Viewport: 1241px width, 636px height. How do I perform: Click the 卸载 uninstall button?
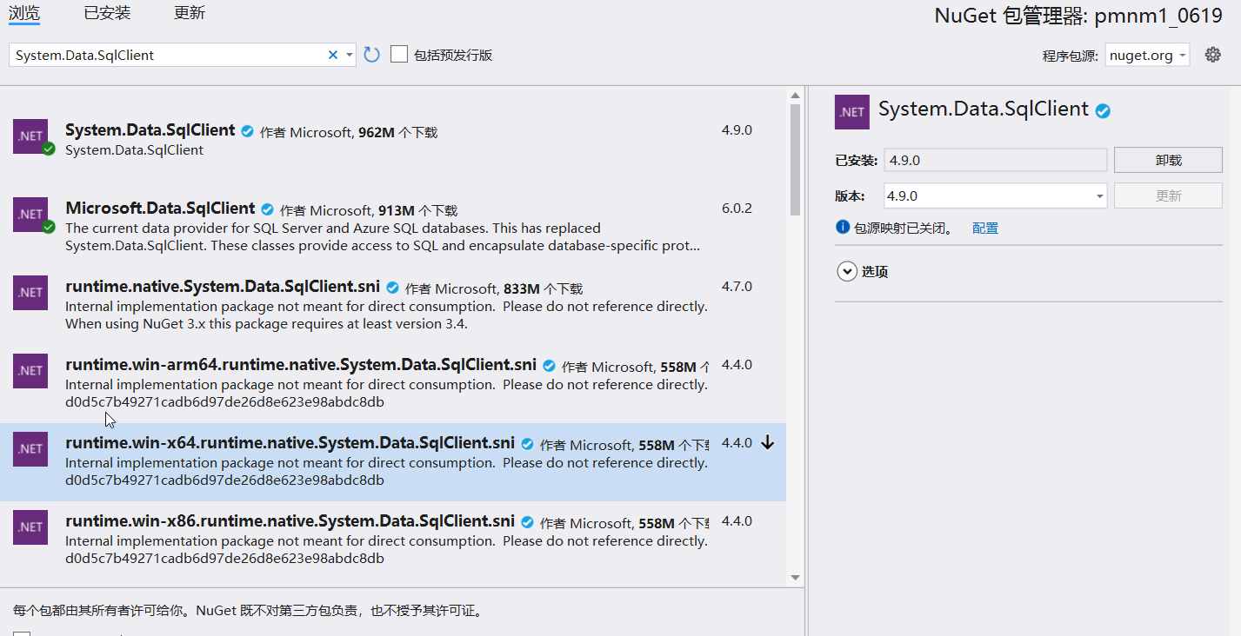(1169, 160)
